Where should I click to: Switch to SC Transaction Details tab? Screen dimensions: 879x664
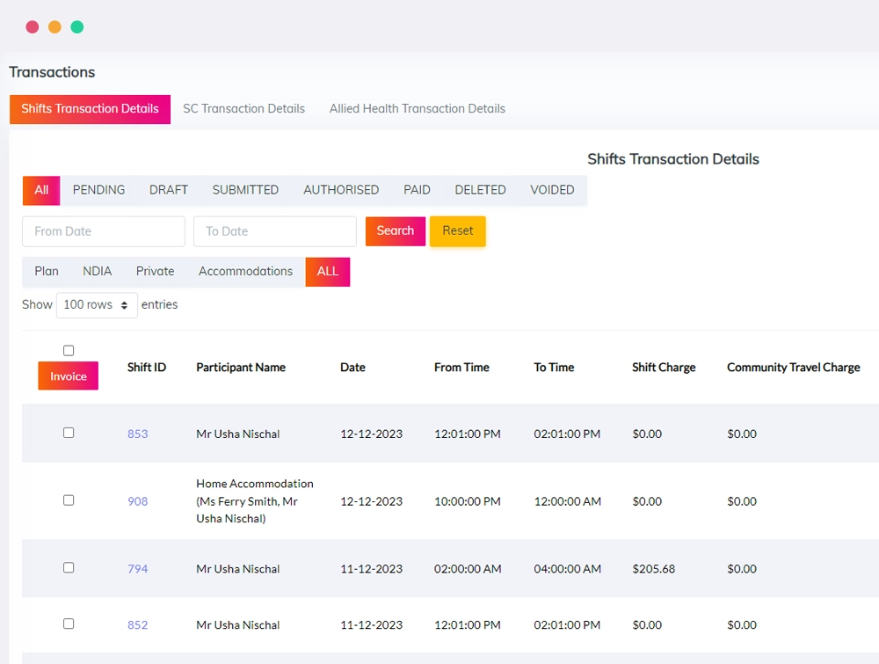[243, 109]
